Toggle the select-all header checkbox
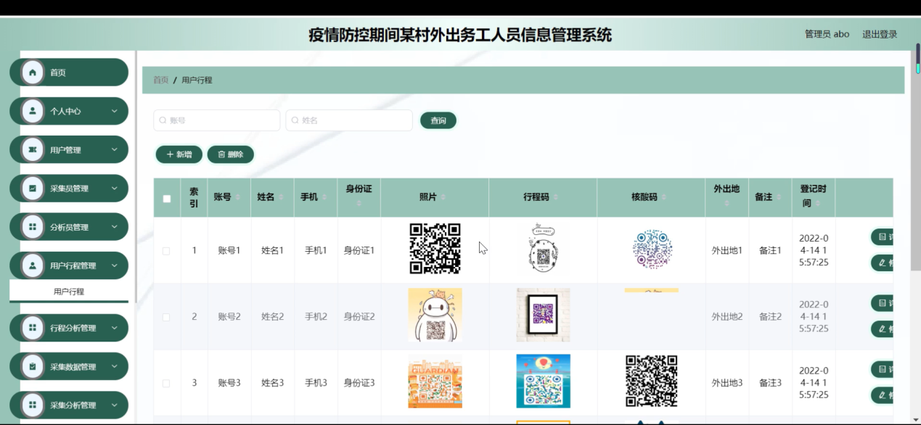Image resolution: width=921 pixels, height=425 pixels. coord(167,198)
